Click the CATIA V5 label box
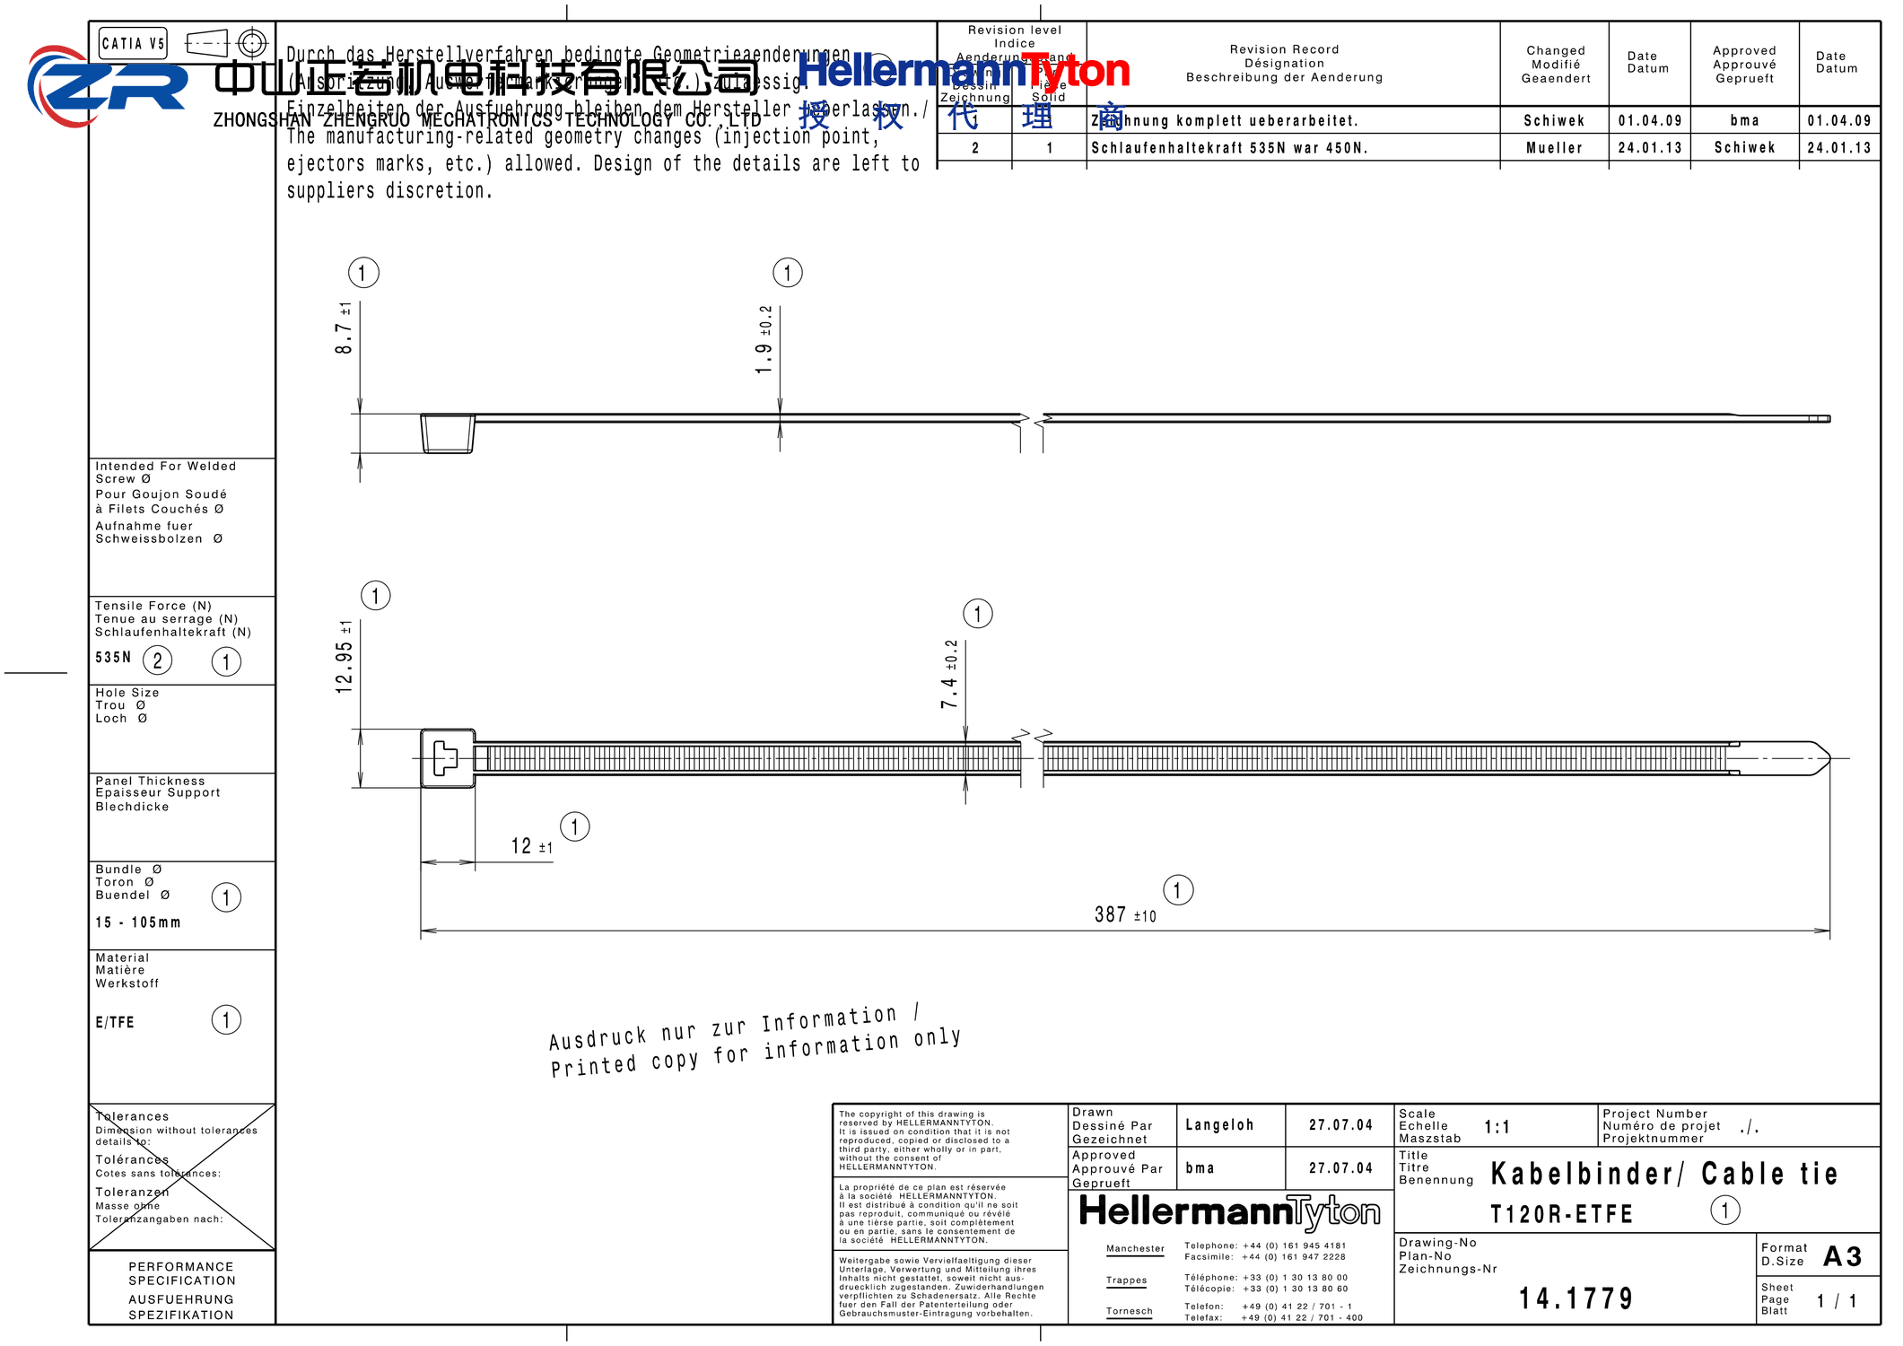This screenshot has height=1346, width=1903. click(x=133, y=43)
